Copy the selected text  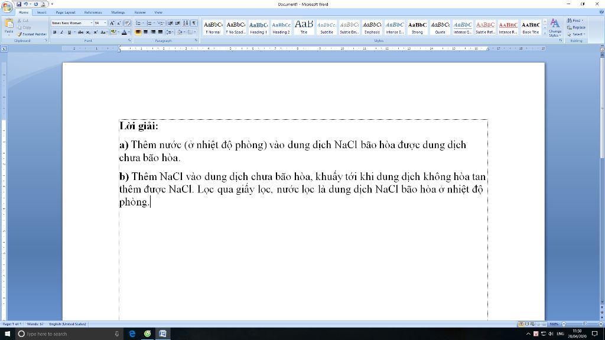pyautogui.click(x=24, y=27)
